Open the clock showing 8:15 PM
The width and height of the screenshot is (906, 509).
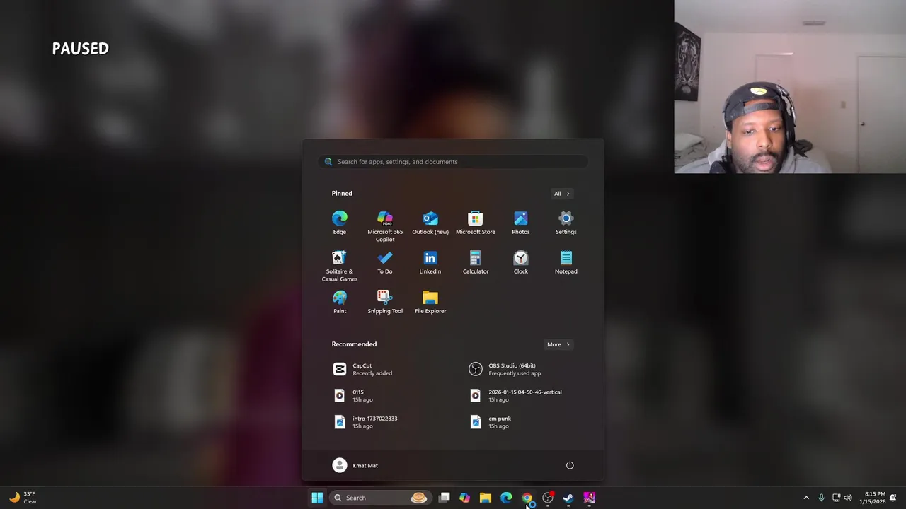pyautogui.click(x=872, y=498)
